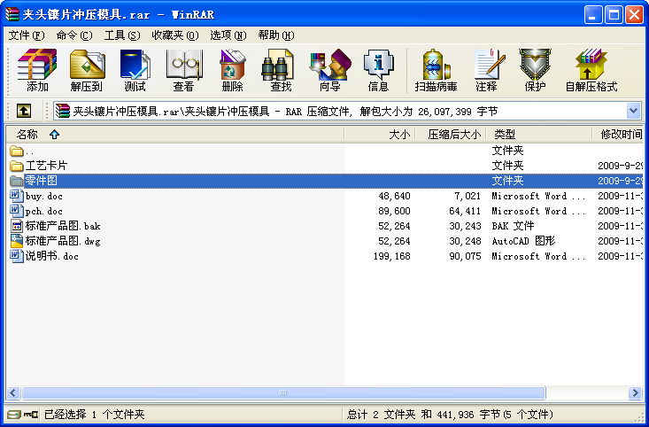Open the 查看 (View) file tool

pyautogui.click(x=183, y=70)
